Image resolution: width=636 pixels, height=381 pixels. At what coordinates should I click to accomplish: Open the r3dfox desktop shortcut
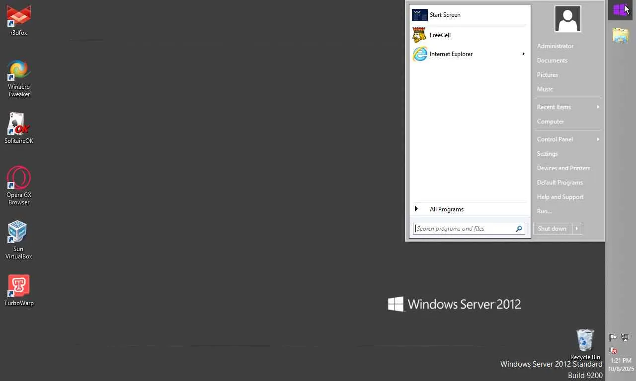[19, 20]
